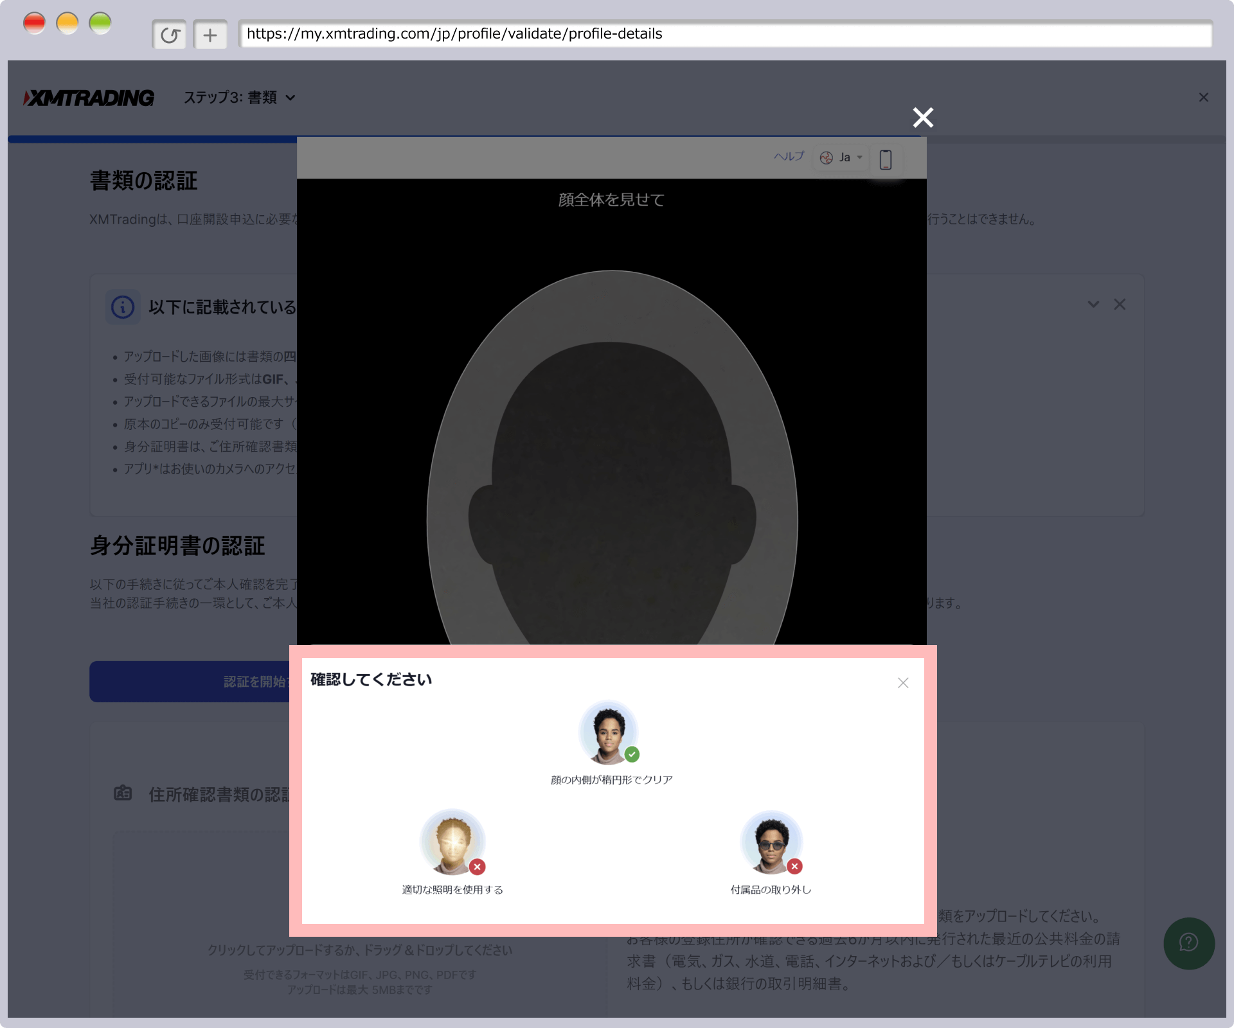
Task: Click the bad lighting example thumbnail
Action: click(452, 842)
